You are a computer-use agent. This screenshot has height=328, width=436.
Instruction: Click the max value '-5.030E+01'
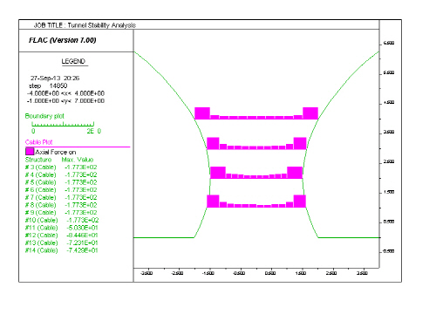pos(82,228)
